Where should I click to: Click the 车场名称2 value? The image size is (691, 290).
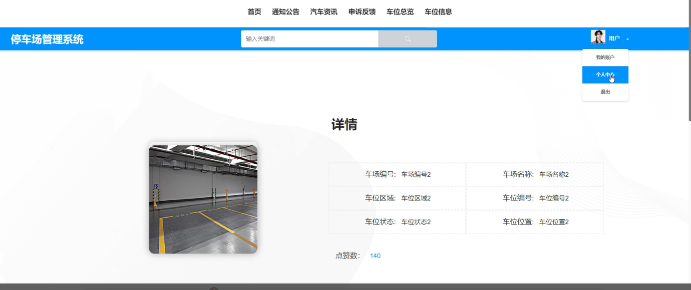554,175
